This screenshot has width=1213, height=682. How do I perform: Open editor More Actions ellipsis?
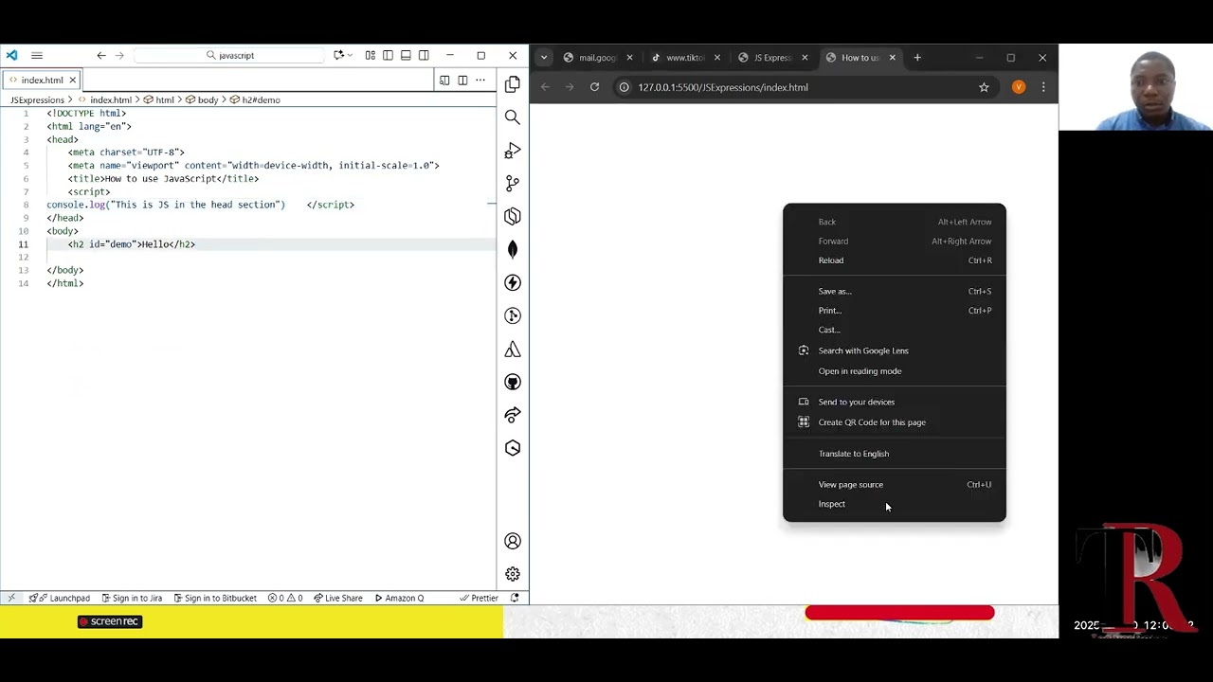(481, 81)
